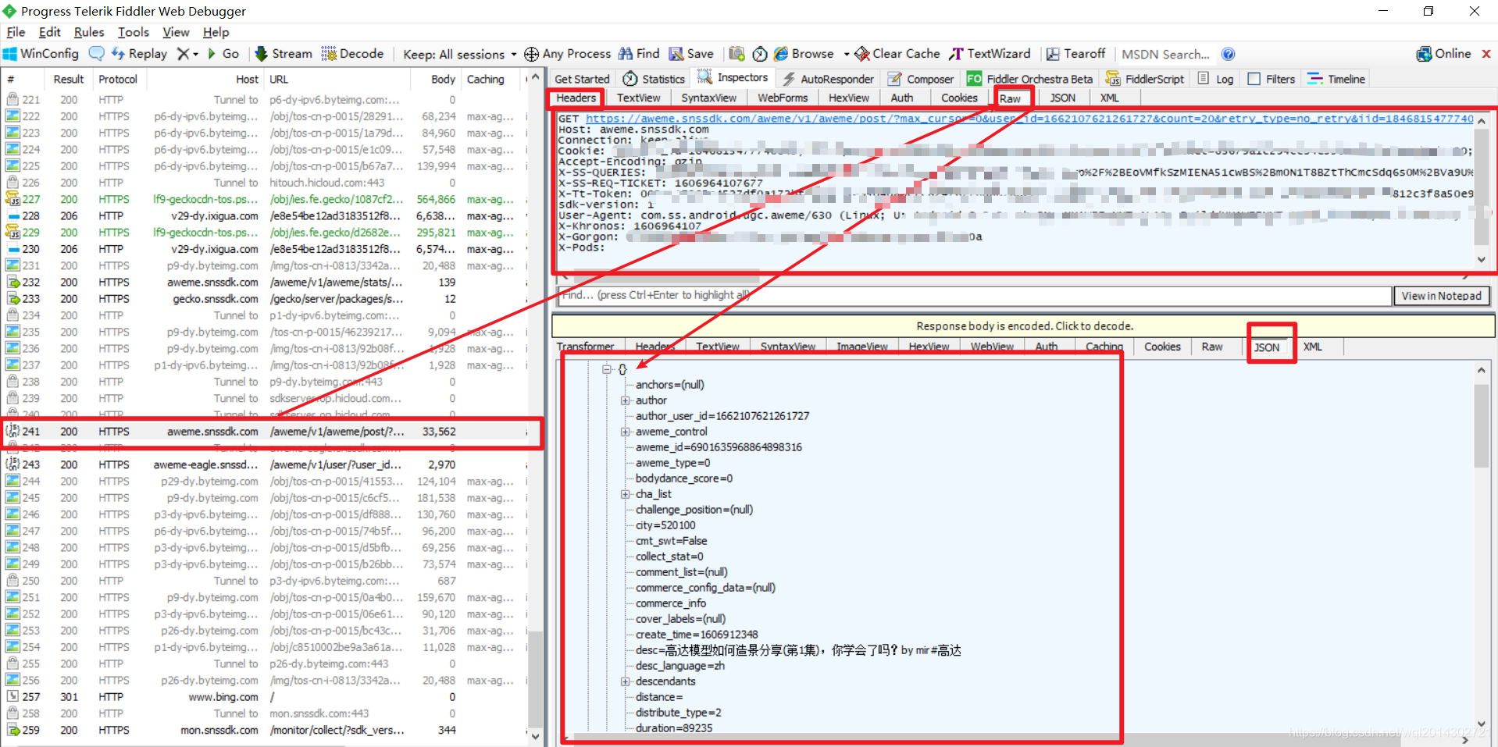Click the session 259 row icon
The width and height of the screenshot is (1498, 747).
pos(12,730)
